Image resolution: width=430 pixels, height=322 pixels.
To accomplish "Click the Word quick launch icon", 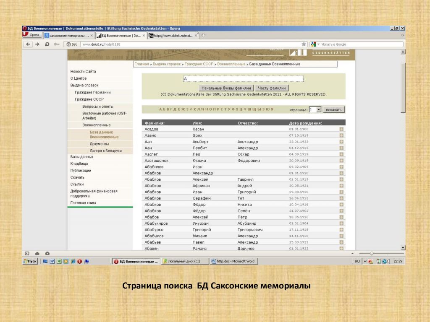I will 52,261.
